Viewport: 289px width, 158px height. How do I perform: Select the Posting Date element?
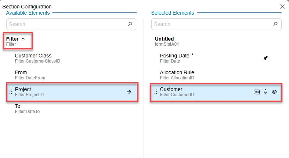[x=176, y=58]
